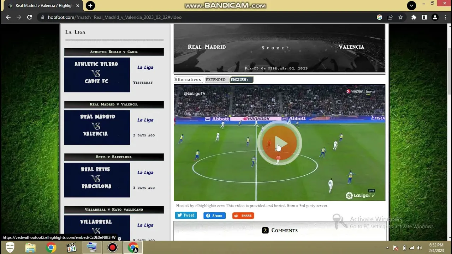The image size is (452, 254).
Task: Open the taskbar clock and date
Action: [436, 248]
